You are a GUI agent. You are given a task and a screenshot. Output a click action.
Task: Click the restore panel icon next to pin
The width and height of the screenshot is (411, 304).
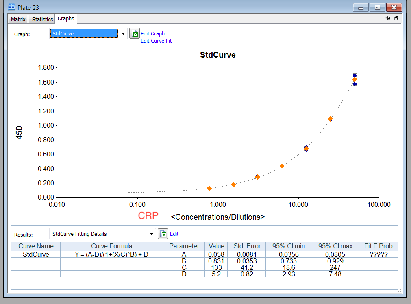396,18
